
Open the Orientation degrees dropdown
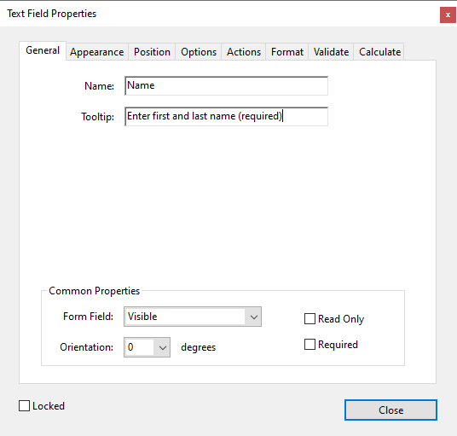147,347
